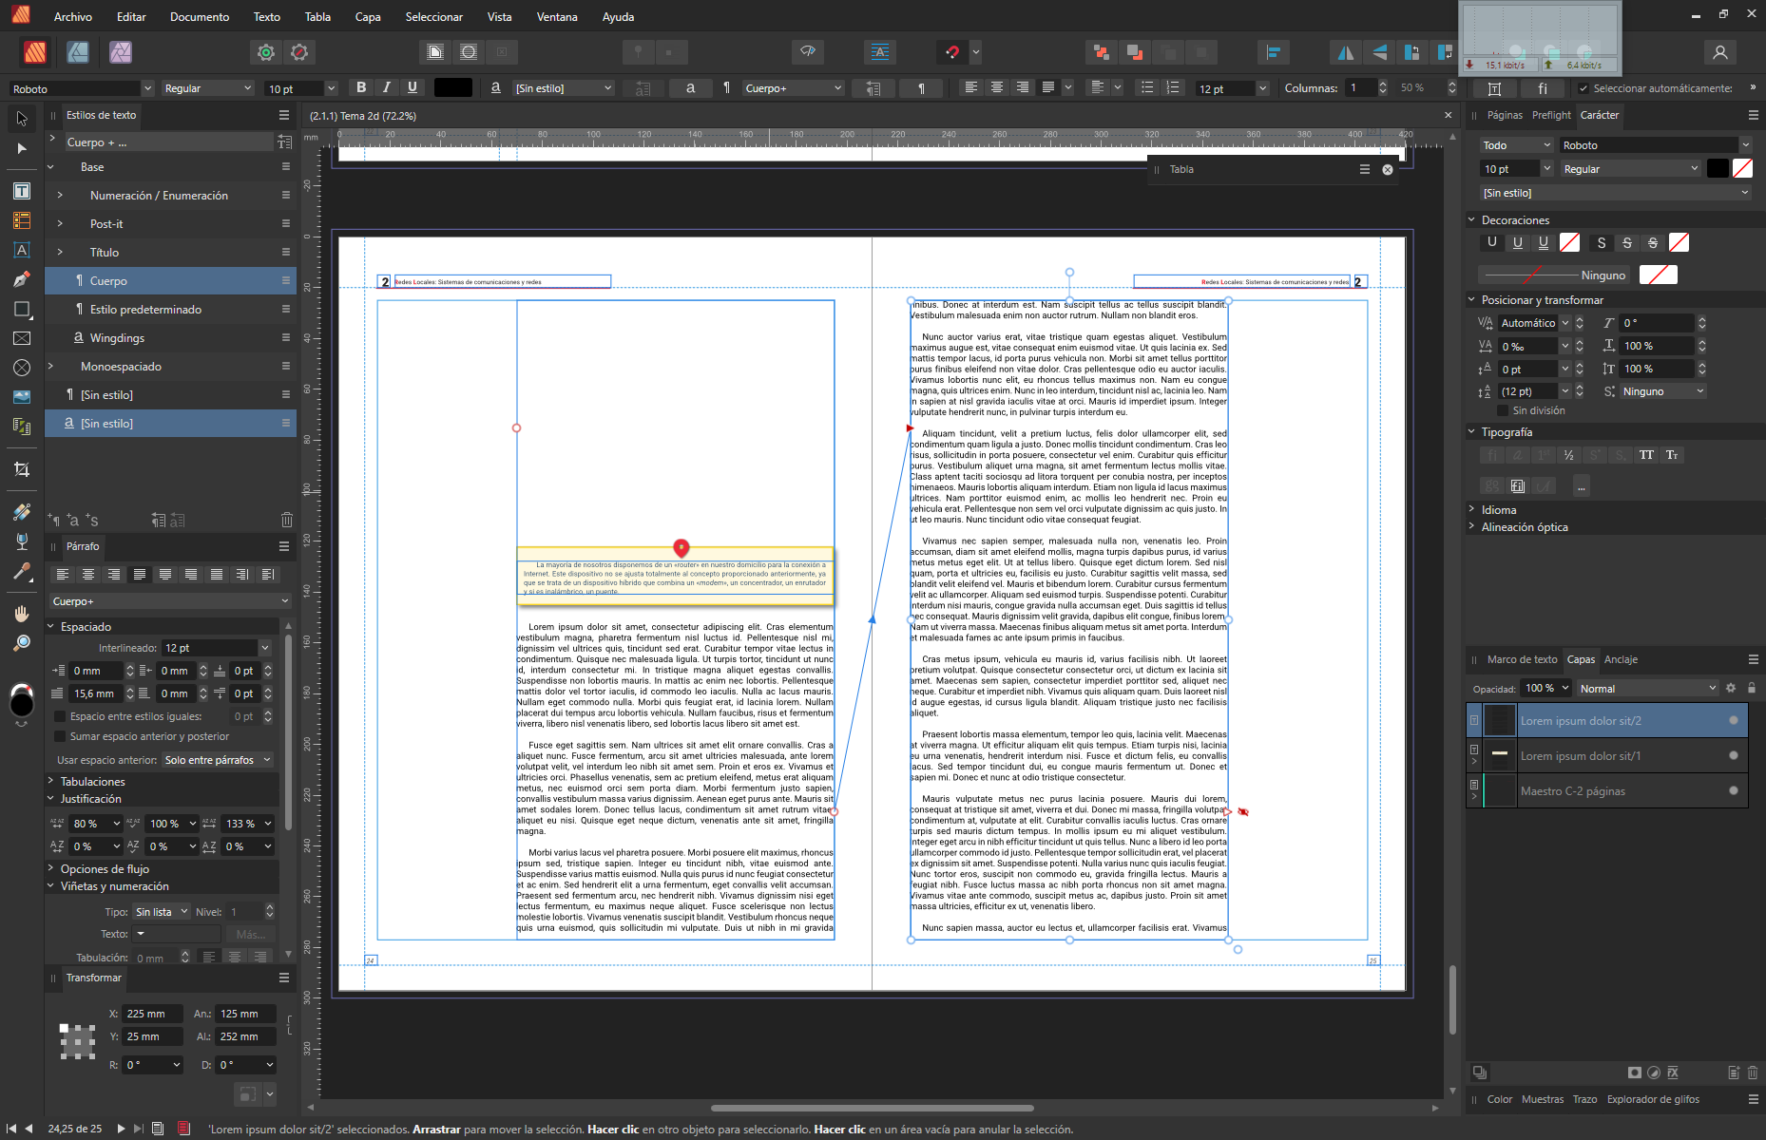
Task: Select the Table tool
Action: pyautogui.click(x=22, y=220)
